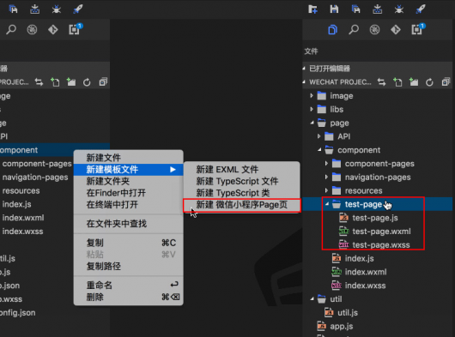Select 新建 TypeScript 类 in the submenu
455x337 pixels.
(x=241, y=193)
